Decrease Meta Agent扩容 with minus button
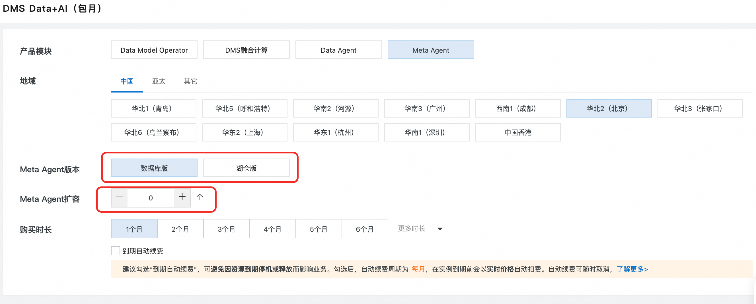756x304 pixels. pyautogui.click(x=120, y=198)
